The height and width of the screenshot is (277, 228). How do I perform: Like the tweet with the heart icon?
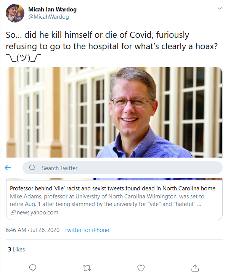141,268
